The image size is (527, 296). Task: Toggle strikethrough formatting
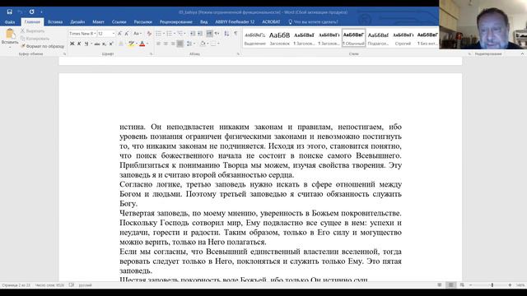[97, 44]
